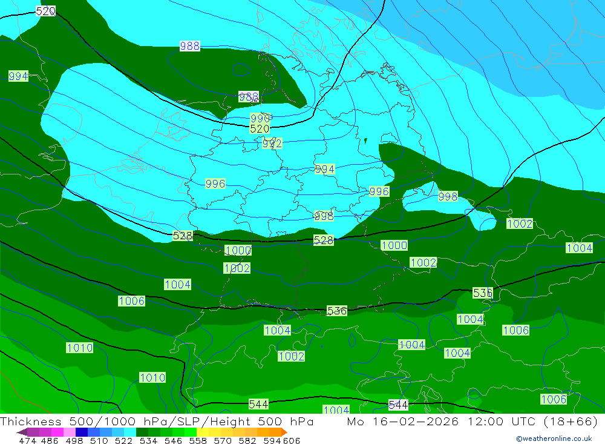
Task: Pick the dark blue legend swatch
Action: pyautogui.click(x=82, y=432)
